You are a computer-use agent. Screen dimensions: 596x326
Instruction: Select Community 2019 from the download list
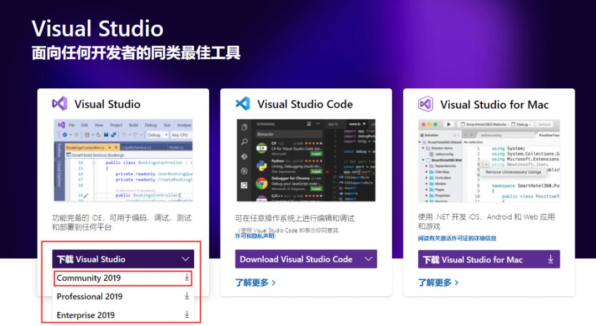(123, 278)
